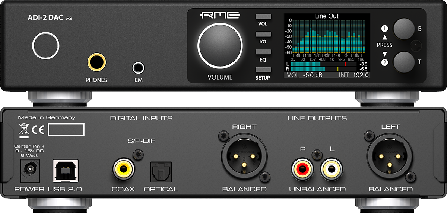This screenshot has width=447, height=213.
Task: Click the Line Out spectrum display
Action: click(x=326, y=37)
